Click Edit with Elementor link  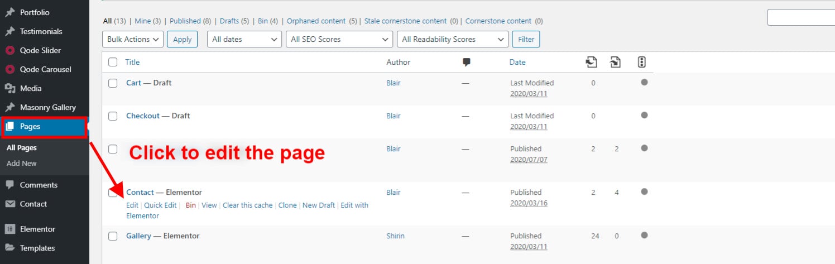(354, 205)
